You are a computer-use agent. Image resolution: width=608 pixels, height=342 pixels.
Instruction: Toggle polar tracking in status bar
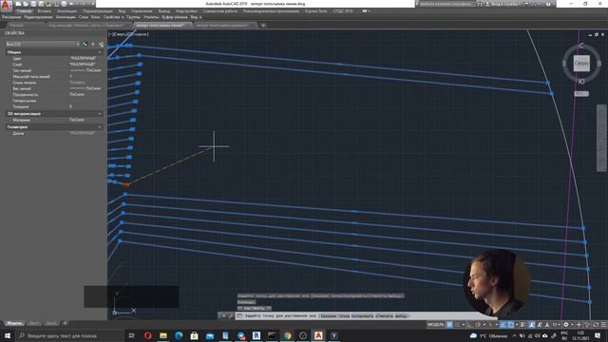478,325
